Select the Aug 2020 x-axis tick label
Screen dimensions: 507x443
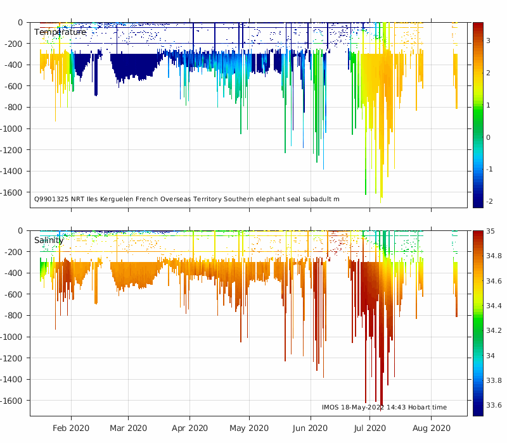tap(432, 428)
